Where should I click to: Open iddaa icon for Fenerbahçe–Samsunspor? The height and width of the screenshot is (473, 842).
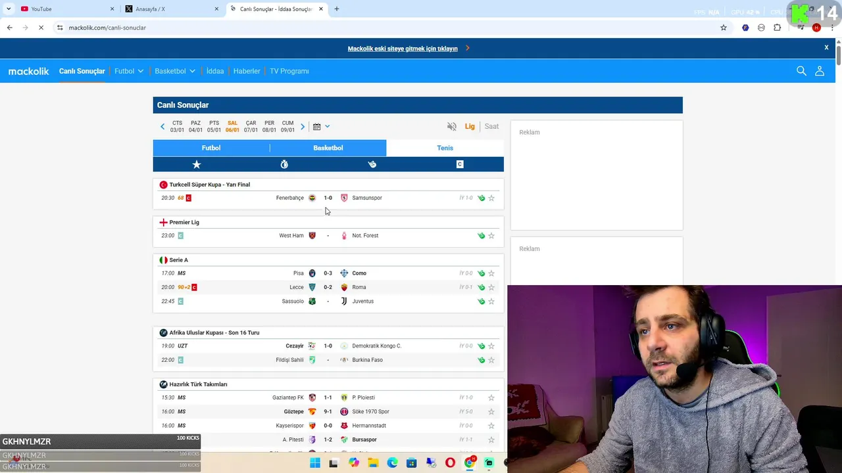pyautogui.click(x=481, y=198)
